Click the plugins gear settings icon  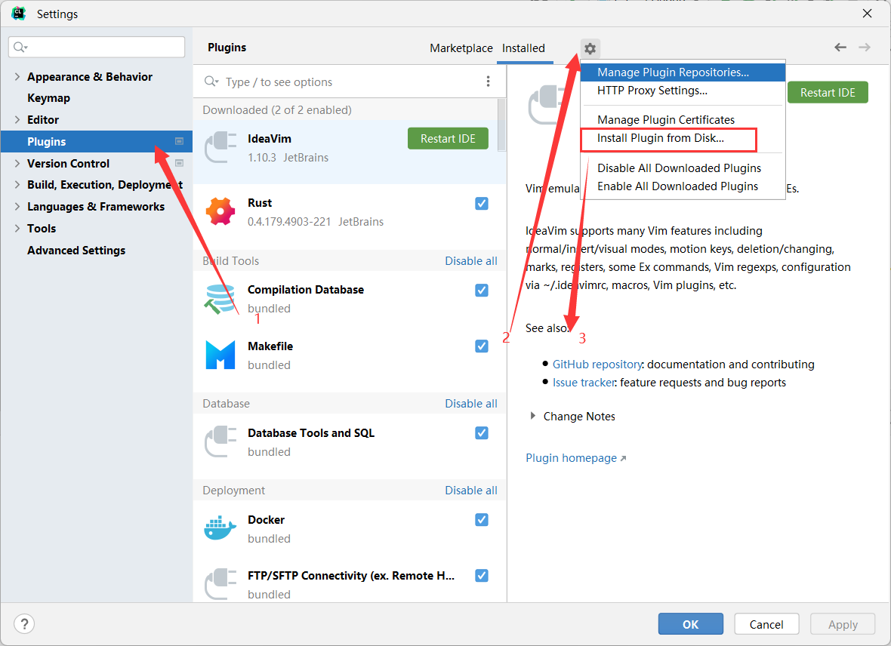coord(590,48)
